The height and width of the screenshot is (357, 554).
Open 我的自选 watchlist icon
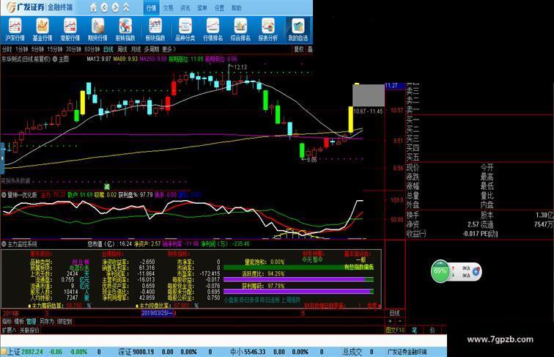[298, 30]
